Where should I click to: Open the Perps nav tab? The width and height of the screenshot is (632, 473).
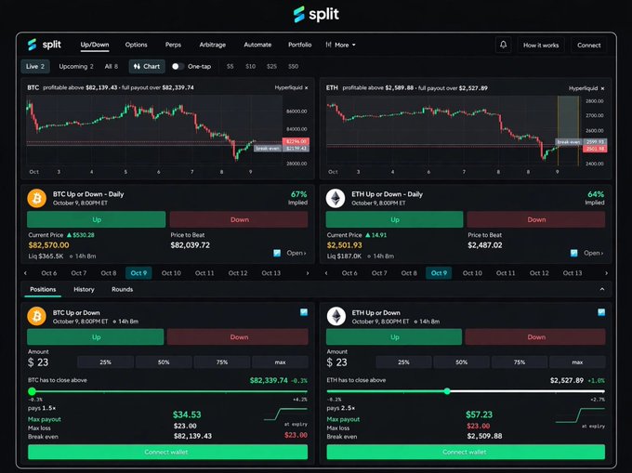tap(173, 45)
